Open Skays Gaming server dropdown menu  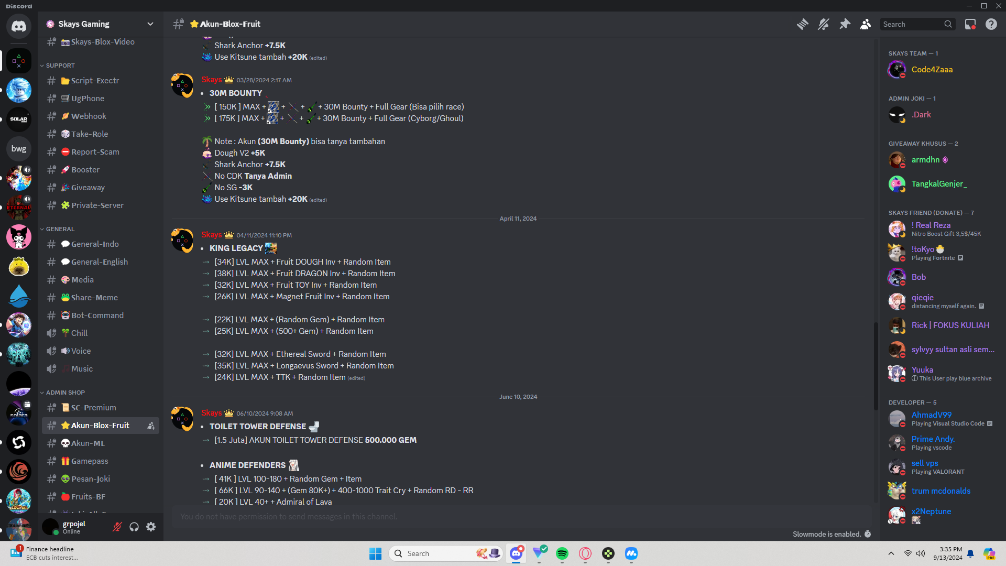[x=150, y=24]
